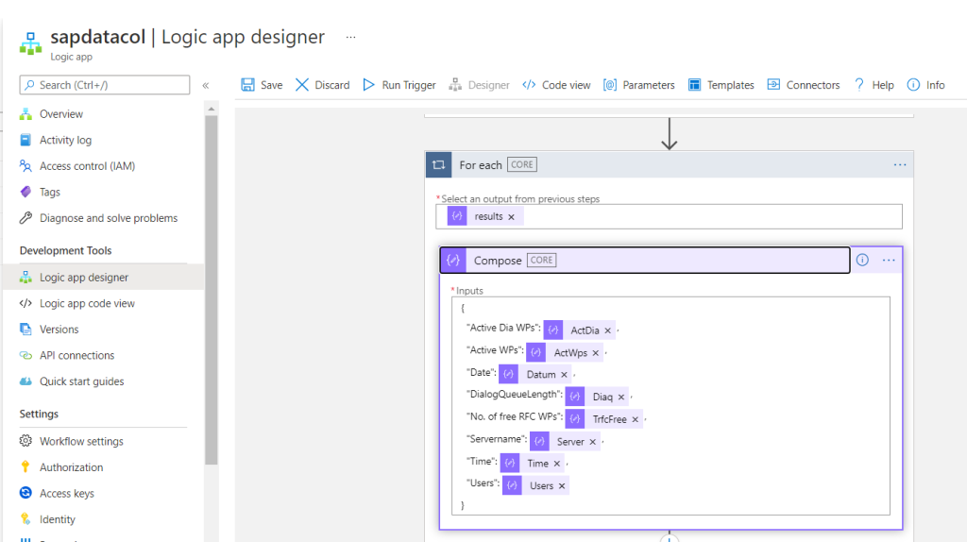Click the sidebar vertical scrollbar thumb

coord(211,290)
